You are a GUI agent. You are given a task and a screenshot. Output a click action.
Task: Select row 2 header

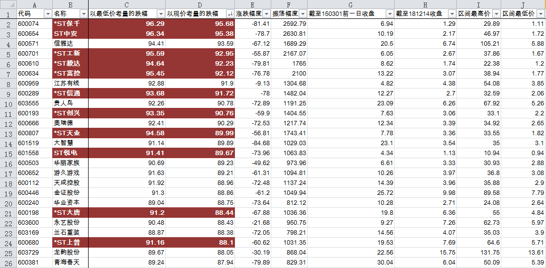coord(8,24)
